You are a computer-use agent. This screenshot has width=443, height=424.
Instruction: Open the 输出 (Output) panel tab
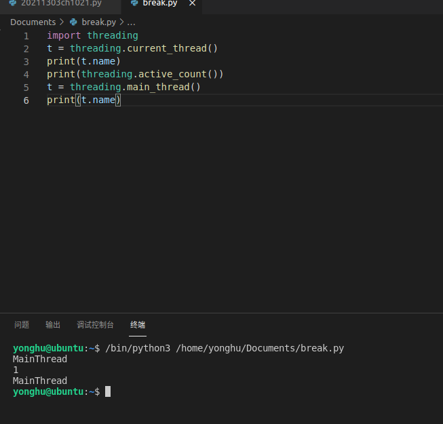coord(53,325)
